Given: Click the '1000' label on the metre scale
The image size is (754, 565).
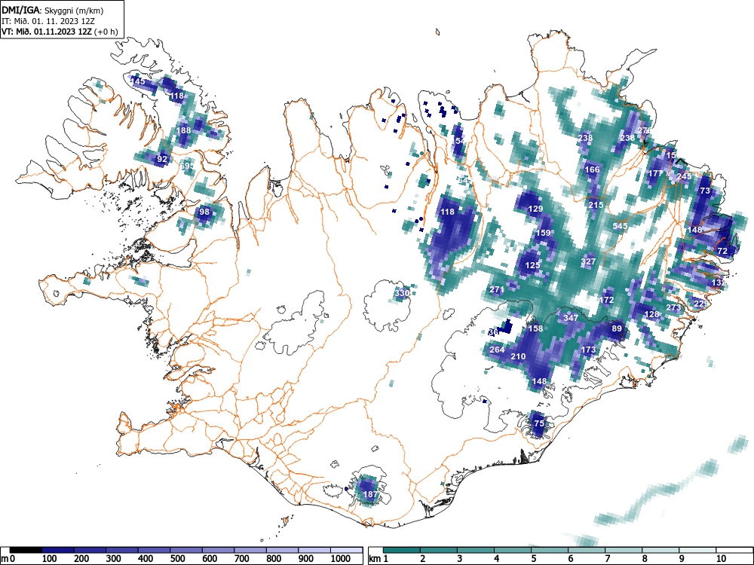Looking at the screenshot, I should click(341, 558).
